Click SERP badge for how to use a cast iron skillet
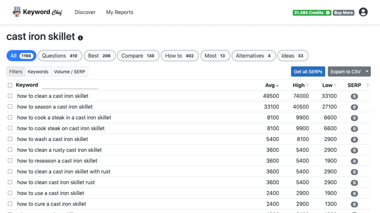Image resolution: width=380 pixels, height=213 pixels. pyautogui.click(x=354, y=193)
